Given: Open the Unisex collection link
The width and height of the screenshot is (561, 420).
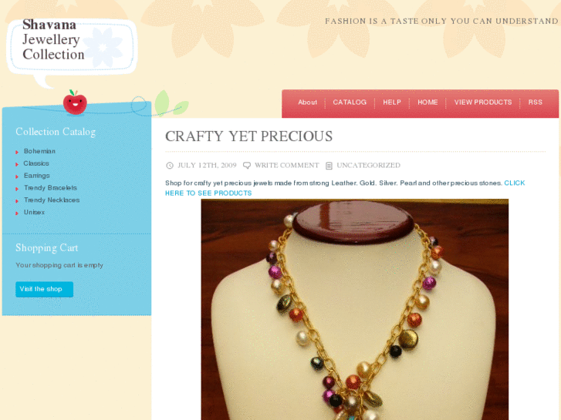Looking at the screenshot, I should (x=34, y=212).
